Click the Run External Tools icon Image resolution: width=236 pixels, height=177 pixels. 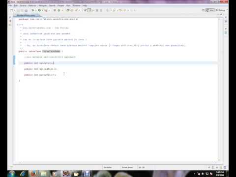pyautogui.click(x=46, y=10)
